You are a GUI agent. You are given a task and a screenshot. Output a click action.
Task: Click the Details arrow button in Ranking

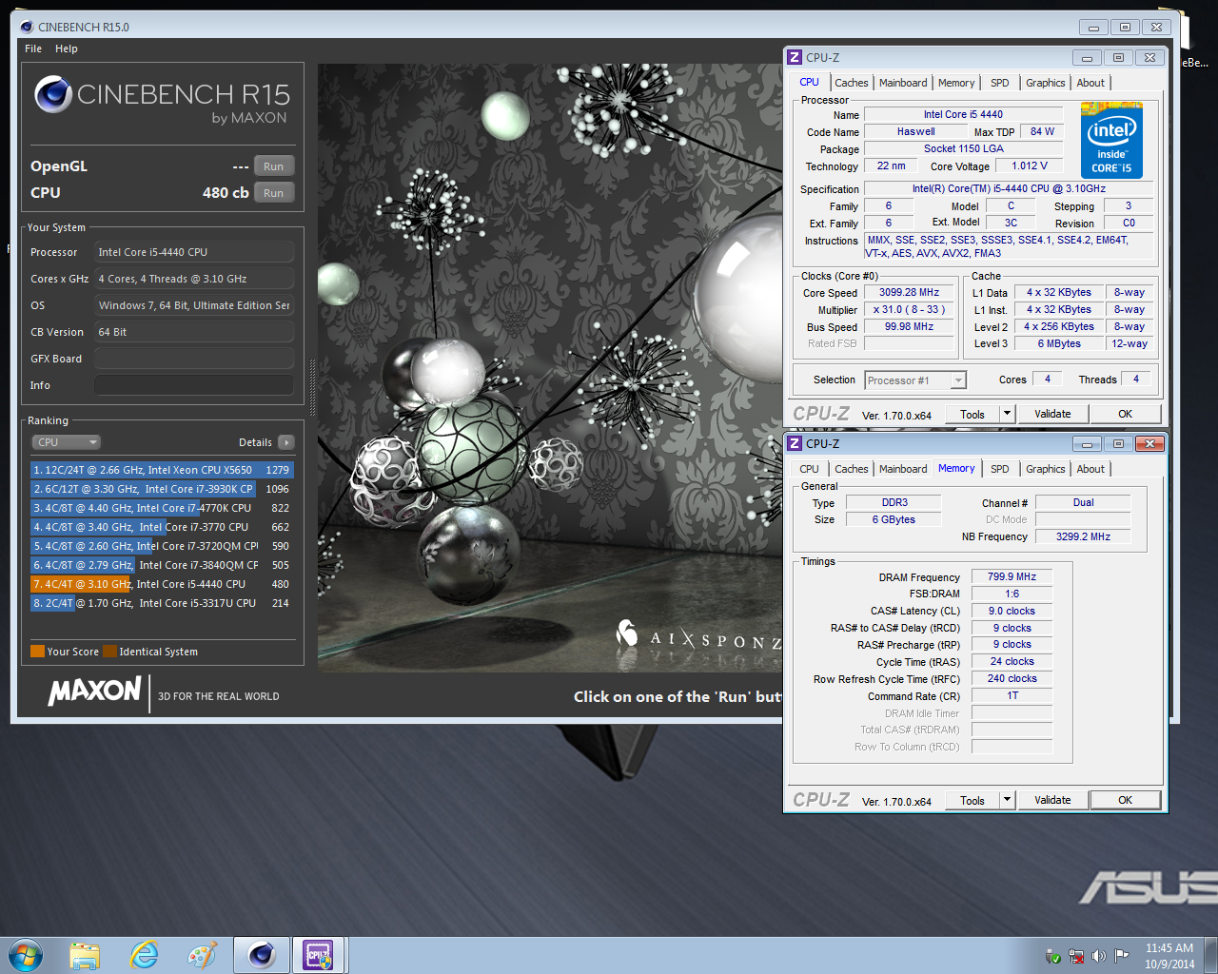tap(286, 442)
